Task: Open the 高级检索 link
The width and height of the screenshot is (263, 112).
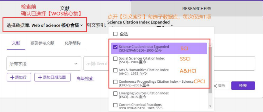Action: tap(85, 79)
